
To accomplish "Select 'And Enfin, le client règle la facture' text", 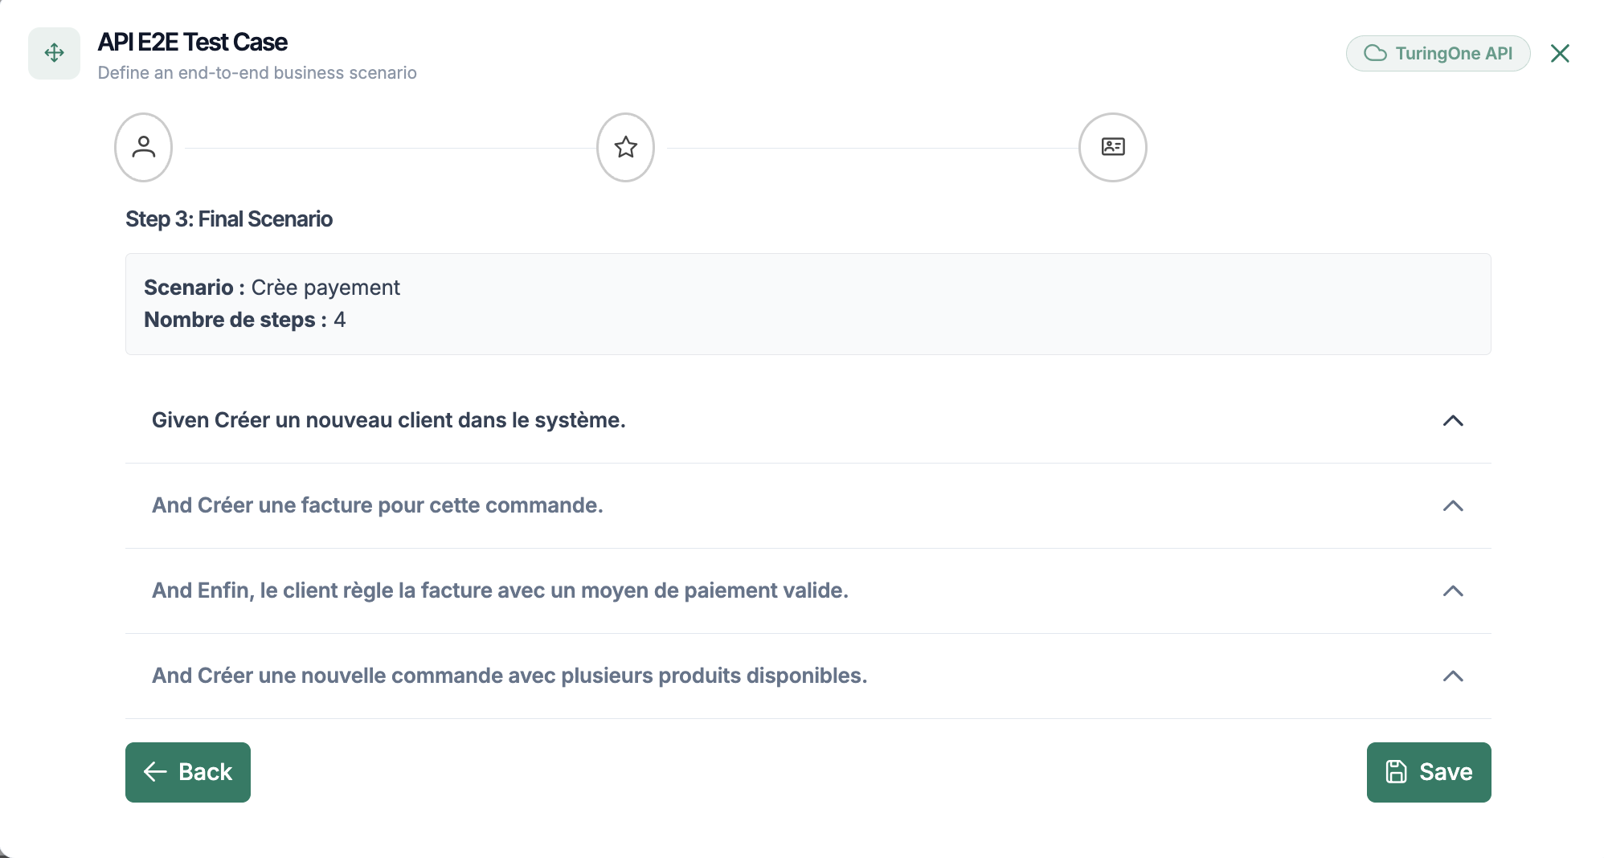I will 500,590.
